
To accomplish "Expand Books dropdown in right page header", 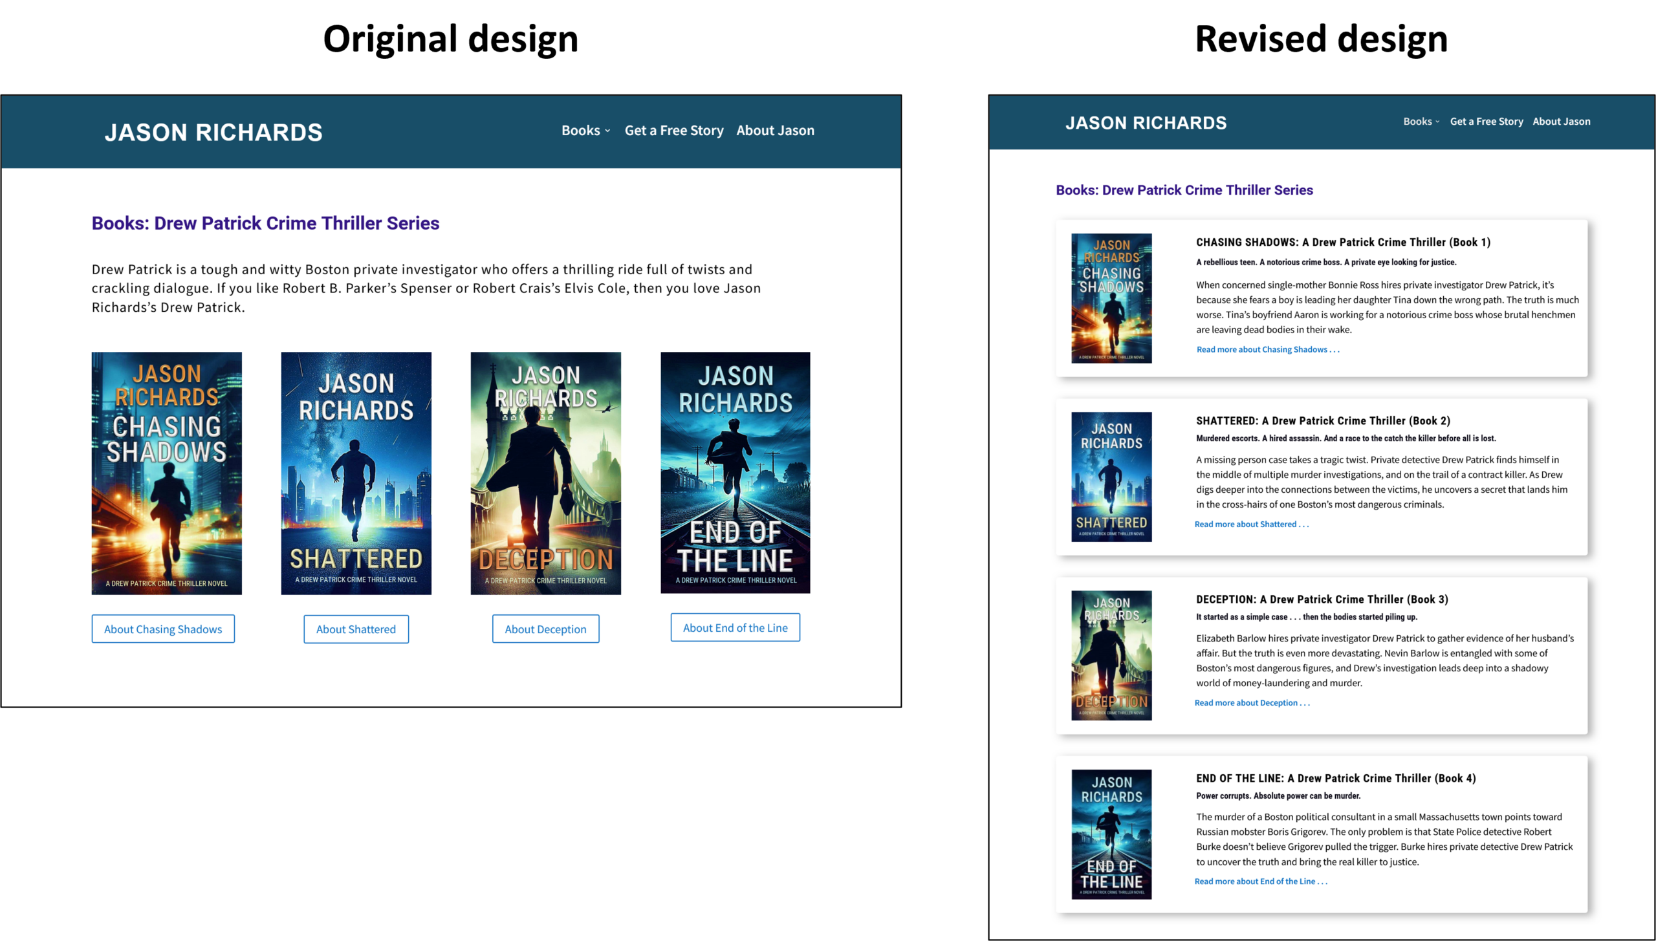I will (x=1421, y=122).
